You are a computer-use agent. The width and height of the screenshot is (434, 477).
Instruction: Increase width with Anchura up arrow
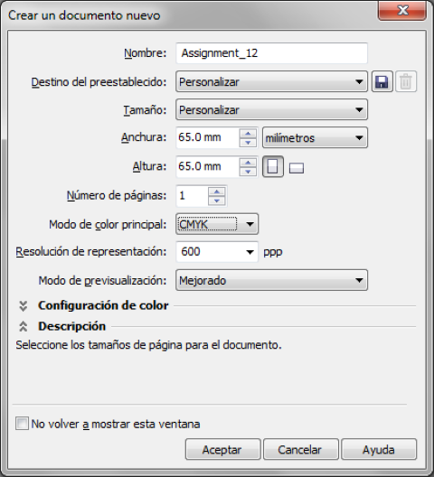pyautogui.click(x=248, y=134)
